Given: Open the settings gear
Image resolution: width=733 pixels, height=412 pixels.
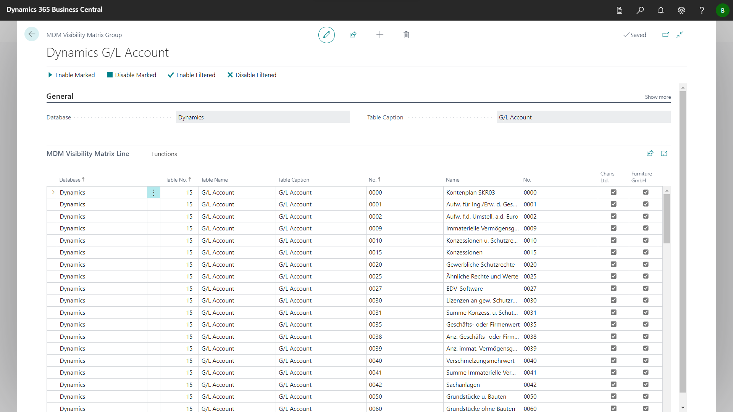Looking at the screenshot, I should click(681, 10).
